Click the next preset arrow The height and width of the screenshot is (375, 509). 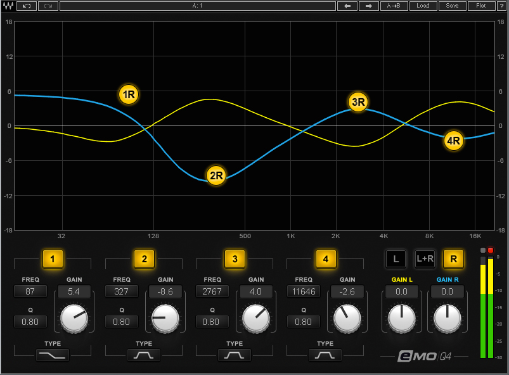tap(368, 6)
